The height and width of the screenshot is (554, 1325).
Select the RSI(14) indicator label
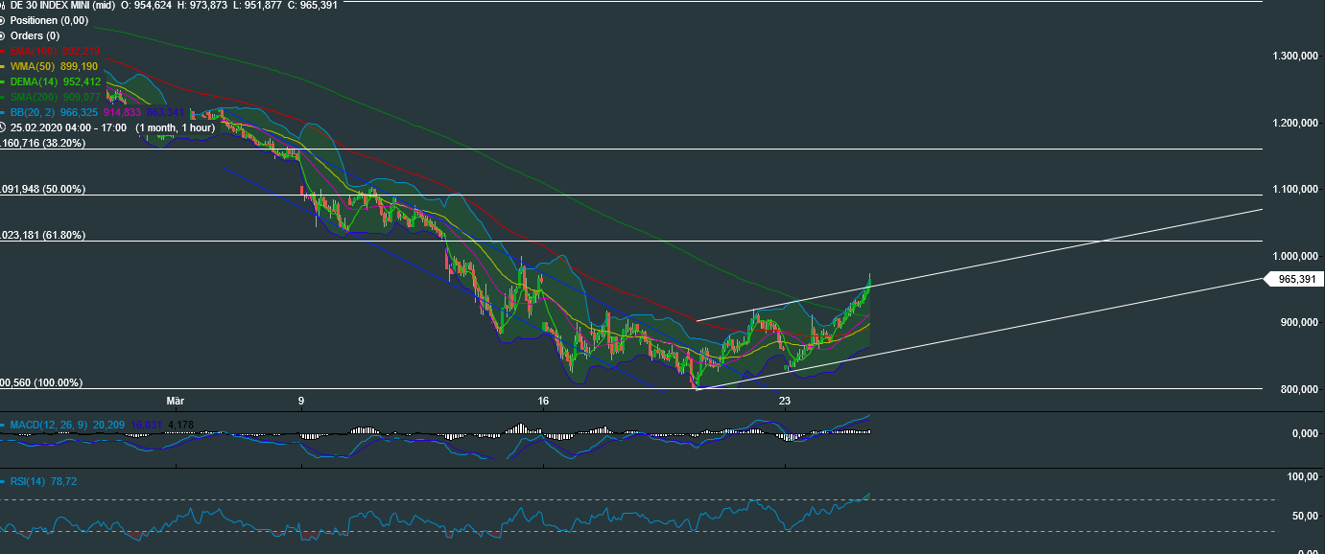tap(29, 482)
